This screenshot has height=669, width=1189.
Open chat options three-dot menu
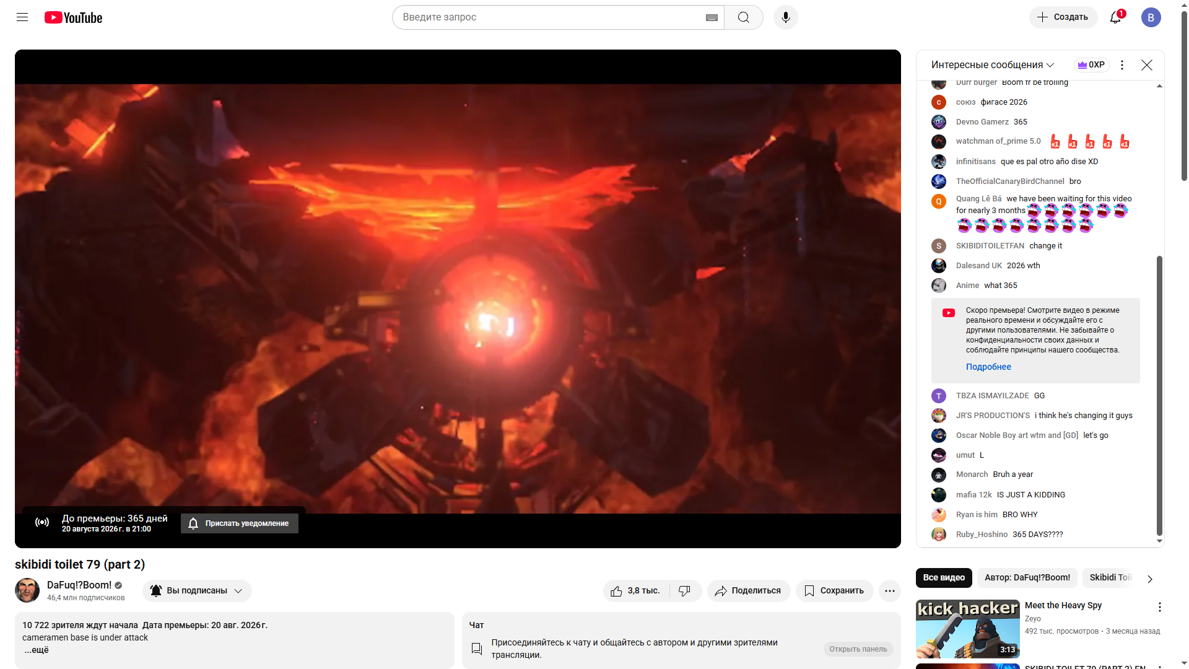click(x=1121, y=65)
